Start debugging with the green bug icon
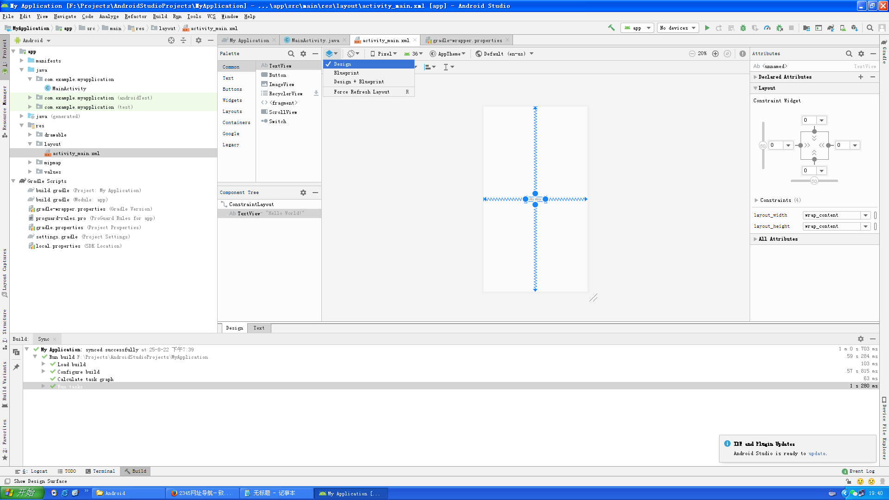Screen dimensions: 889x500 [x=743, y=28]
